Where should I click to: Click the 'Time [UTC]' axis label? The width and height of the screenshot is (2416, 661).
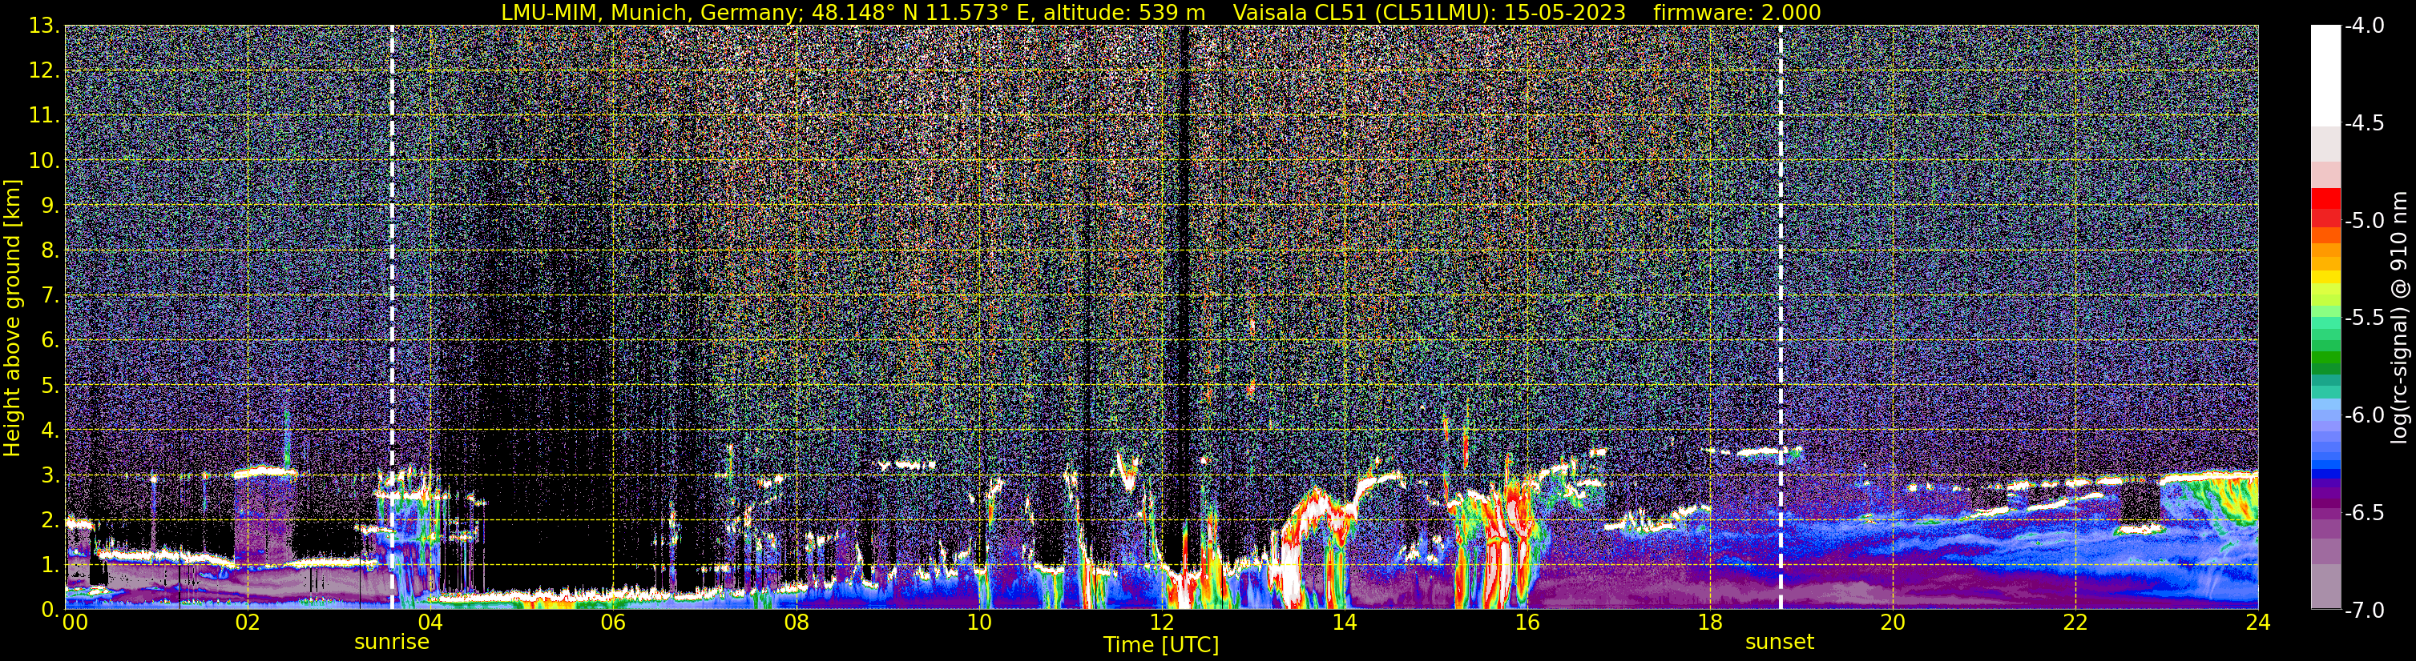[1161, 645]
